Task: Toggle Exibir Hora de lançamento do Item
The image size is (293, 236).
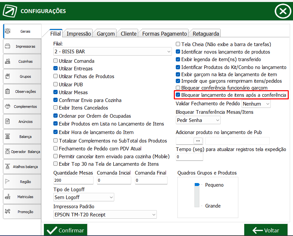Action: [x=56, y=132]
